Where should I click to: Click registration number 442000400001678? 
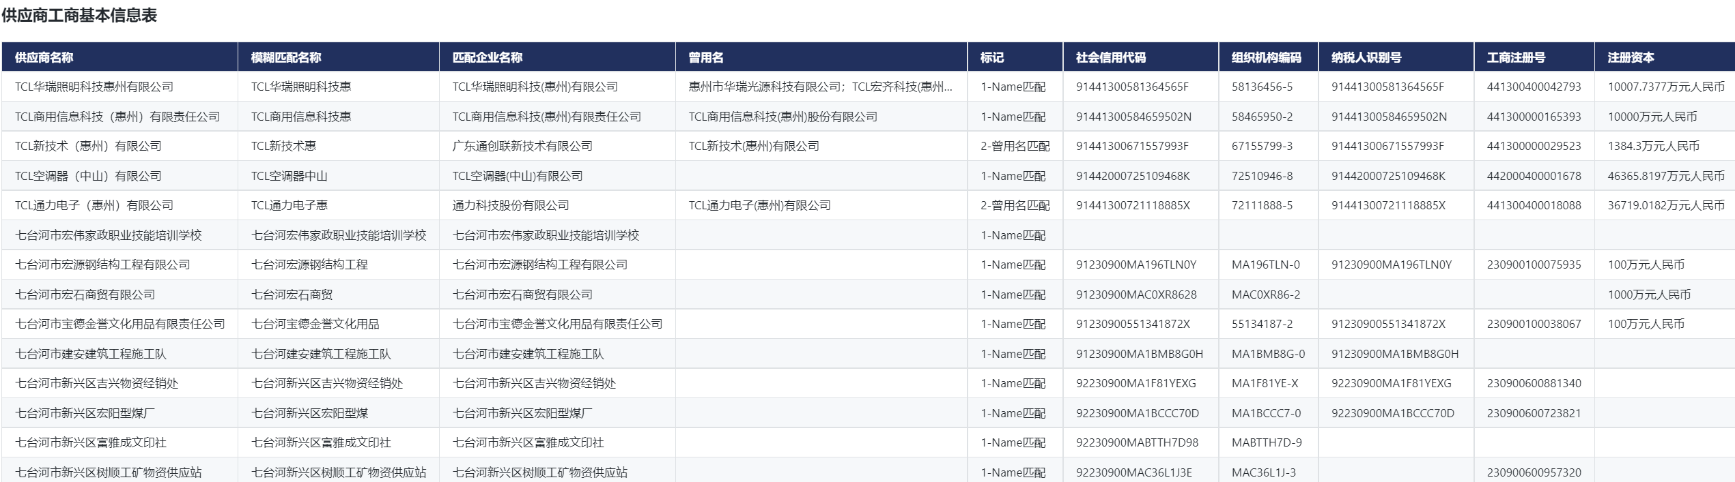1534,176
